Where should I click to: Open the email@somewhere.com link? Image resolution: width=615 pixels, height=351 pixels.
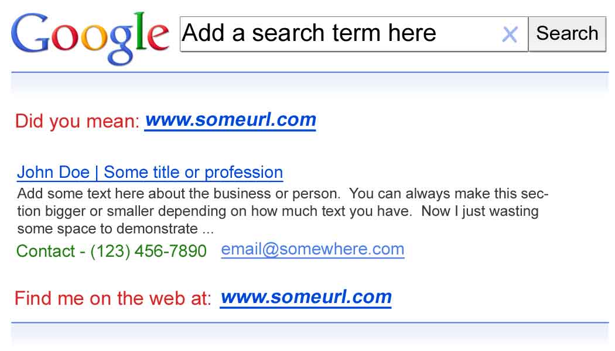coord(312,250)
